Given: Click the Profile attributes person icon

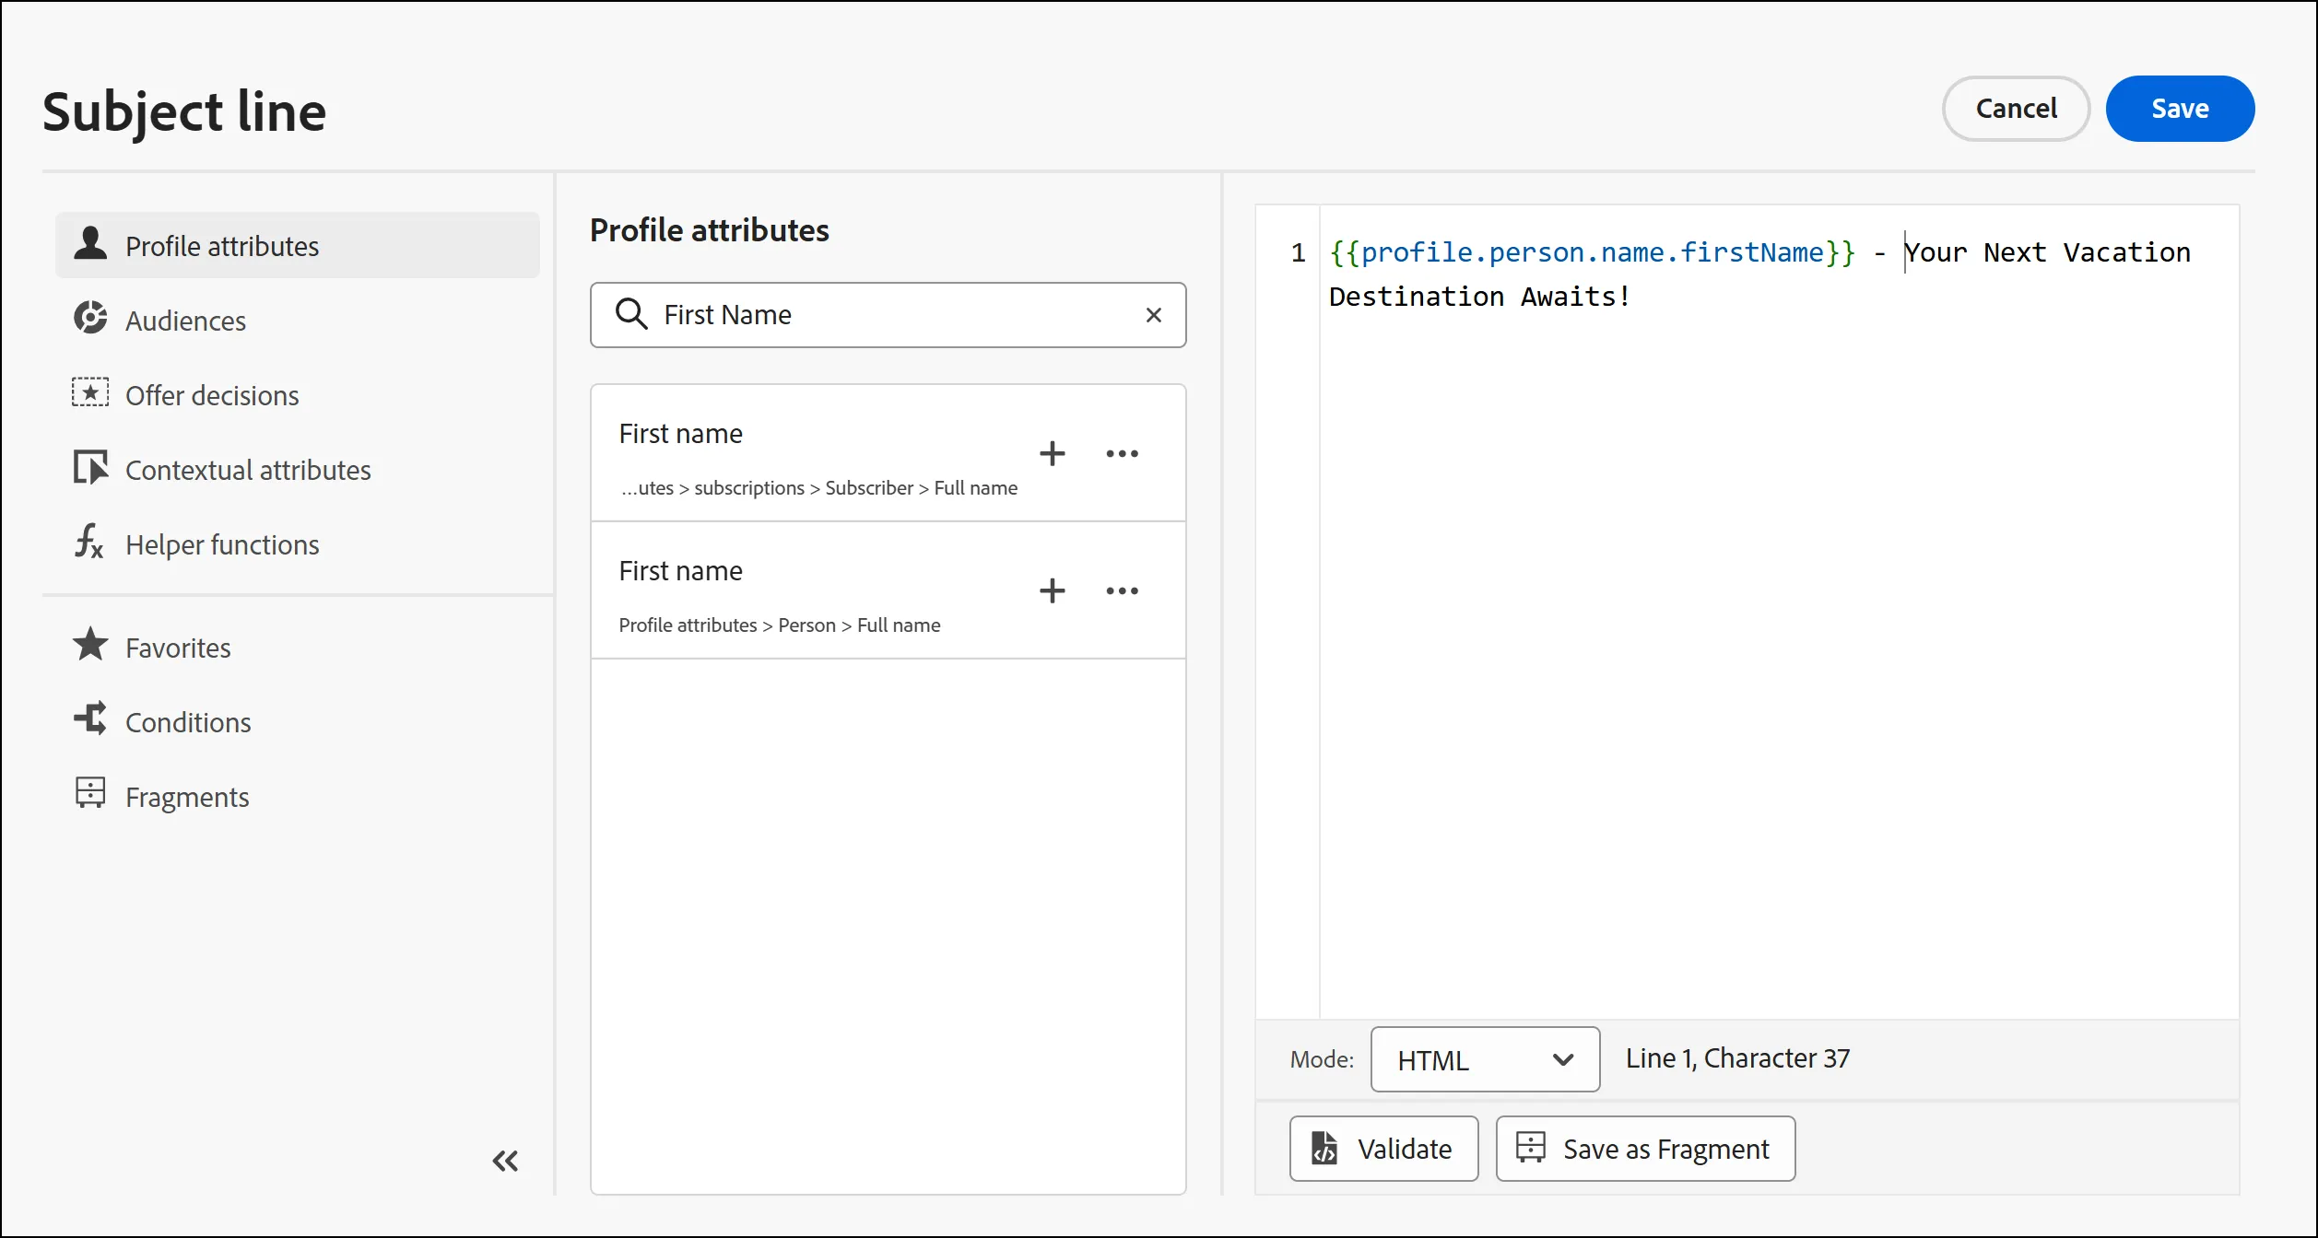Looking at the screenshot, I should click(89, 243).
